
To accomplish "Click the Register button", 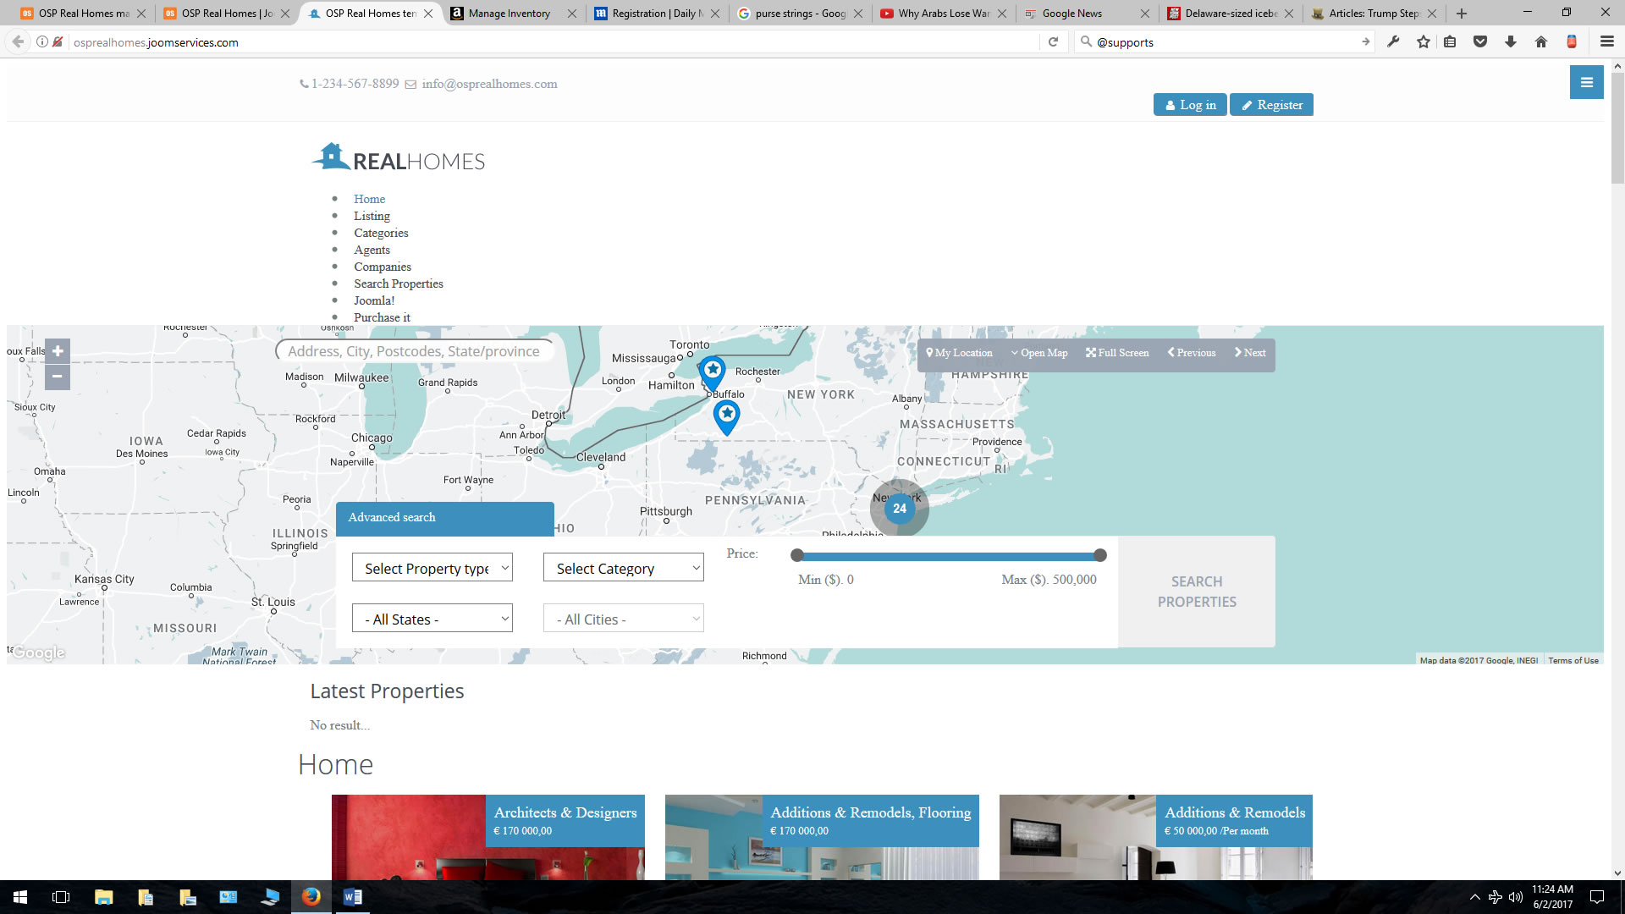I will coord(1271,105).
